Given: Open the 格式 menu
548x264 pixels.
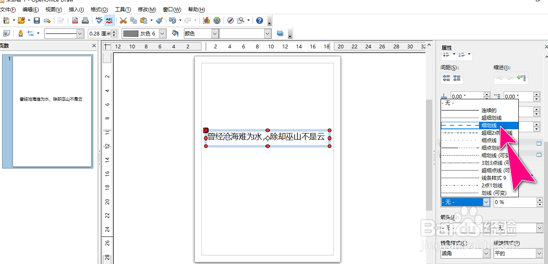Looking at the screenshot, I should point(99,9).
